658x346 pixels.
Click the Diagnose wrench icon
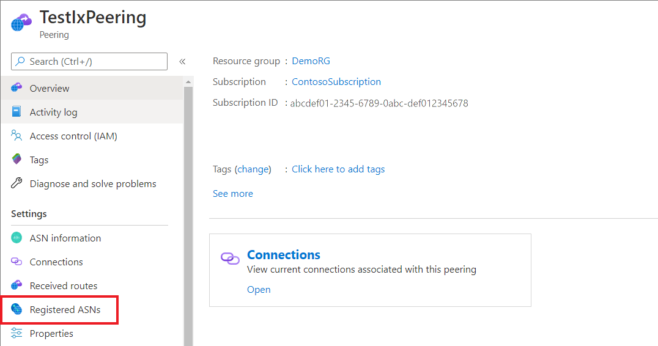[x=17, y=183]
